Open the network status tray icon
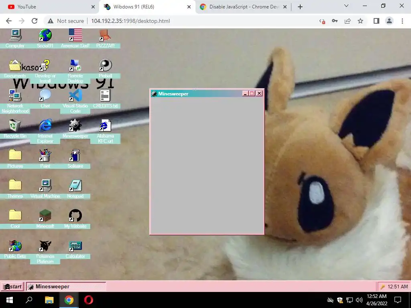The height and width of the screenshot is (308, 411). point(350,300)
